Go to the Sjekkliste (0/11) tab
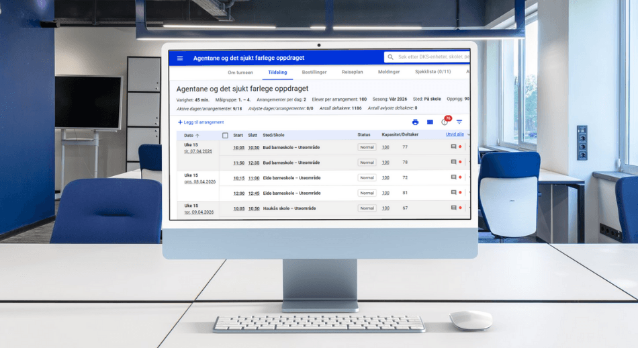The width and height of the screenshot is (638, 348). (432, 72)
